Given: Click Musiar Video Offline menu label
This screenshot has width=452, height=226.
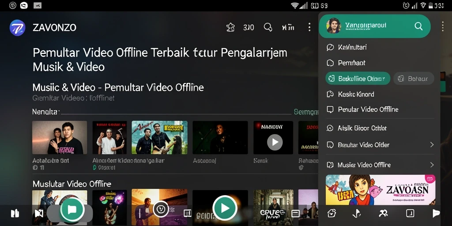Looking at the screenshot, I should (364, 165).
